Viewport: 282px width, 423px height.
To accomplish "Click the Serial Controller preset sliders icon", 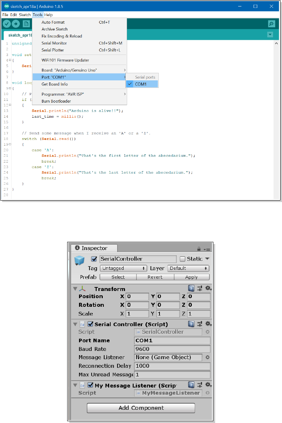I will click(200, 324).
